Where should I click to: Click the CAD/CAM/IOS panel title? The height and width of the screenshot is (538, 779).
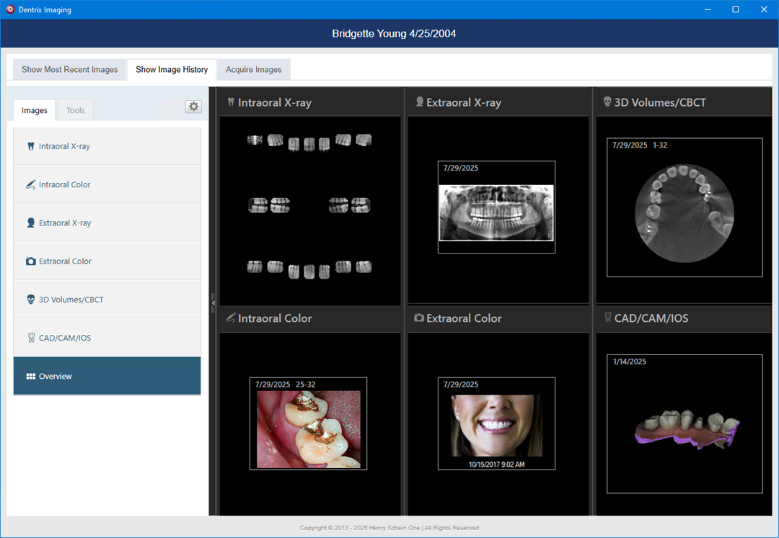651,318
